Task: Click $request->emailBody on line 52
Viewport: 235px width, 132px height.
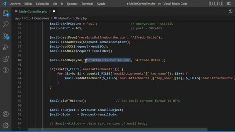Action: (x=98, y=114)
